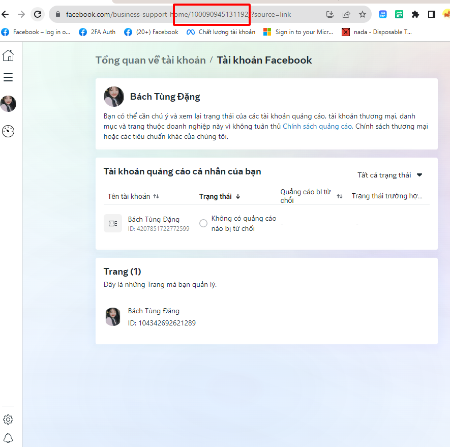450x447 pixels.
Task: Click the Tài khoản Facebook breadcrumb title
Action: pyautogui.click(x=264, y=61)
